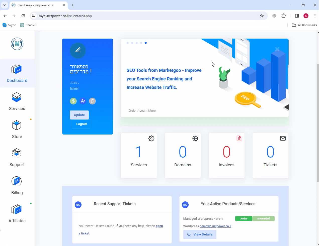Select the third carousel dot

tap(137, 43)
